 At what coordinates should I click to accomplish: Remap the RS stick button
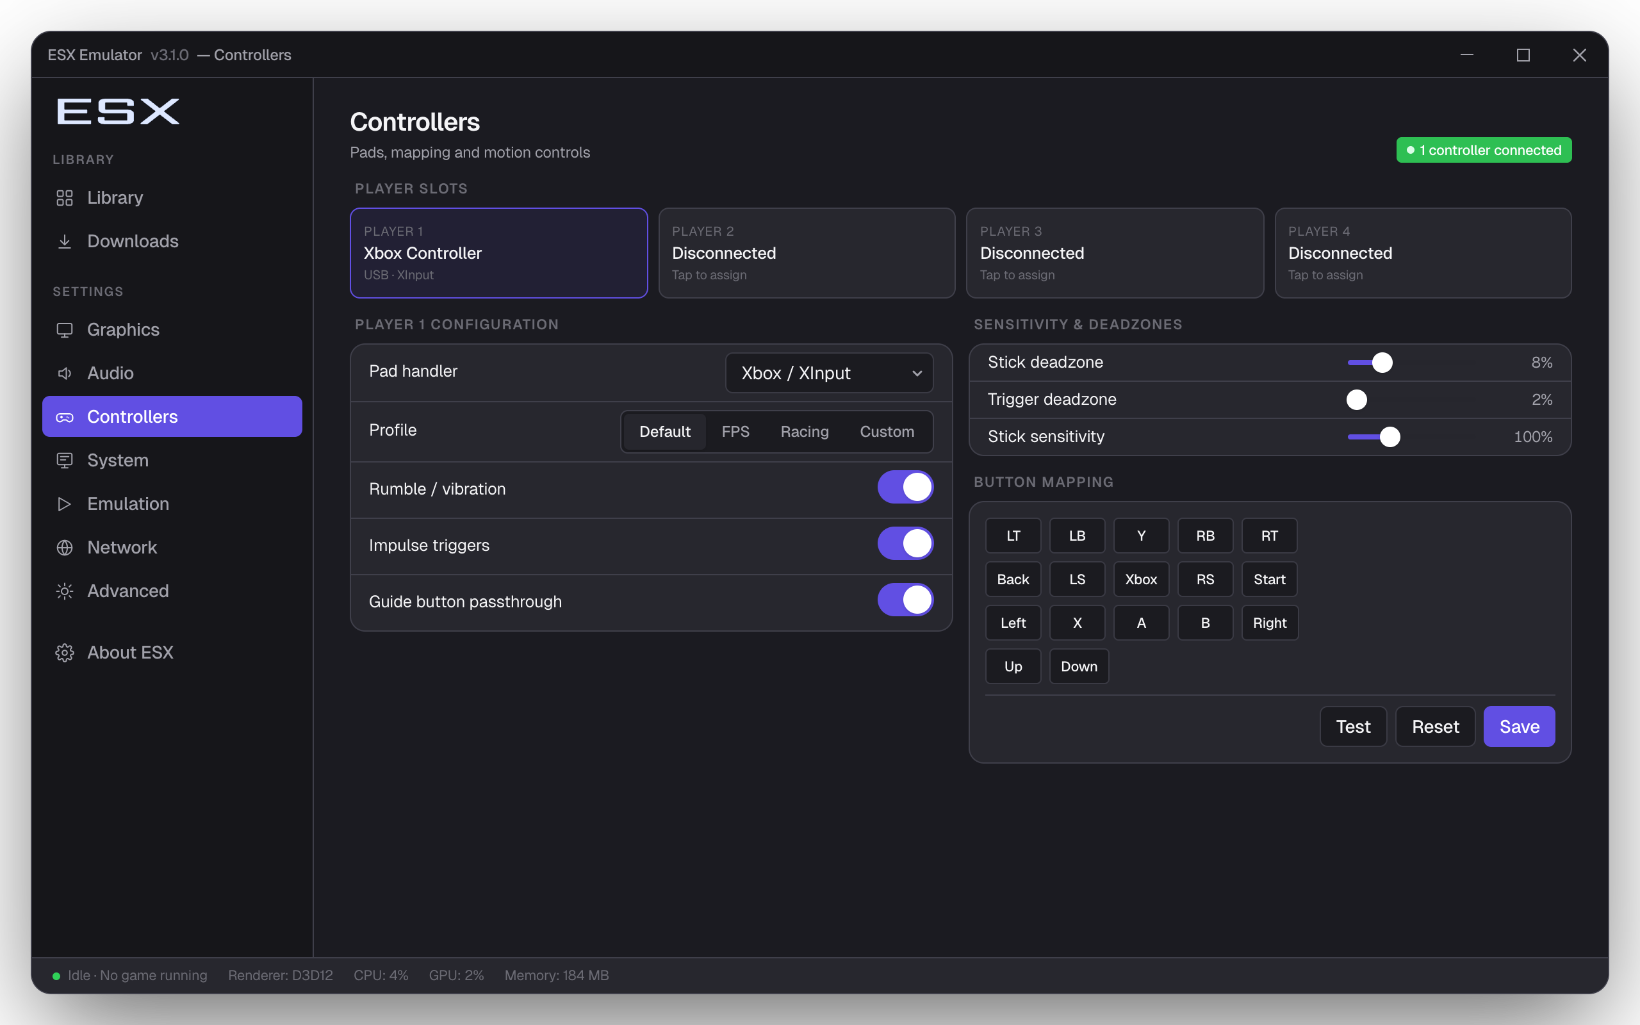tap(1205, 580)
